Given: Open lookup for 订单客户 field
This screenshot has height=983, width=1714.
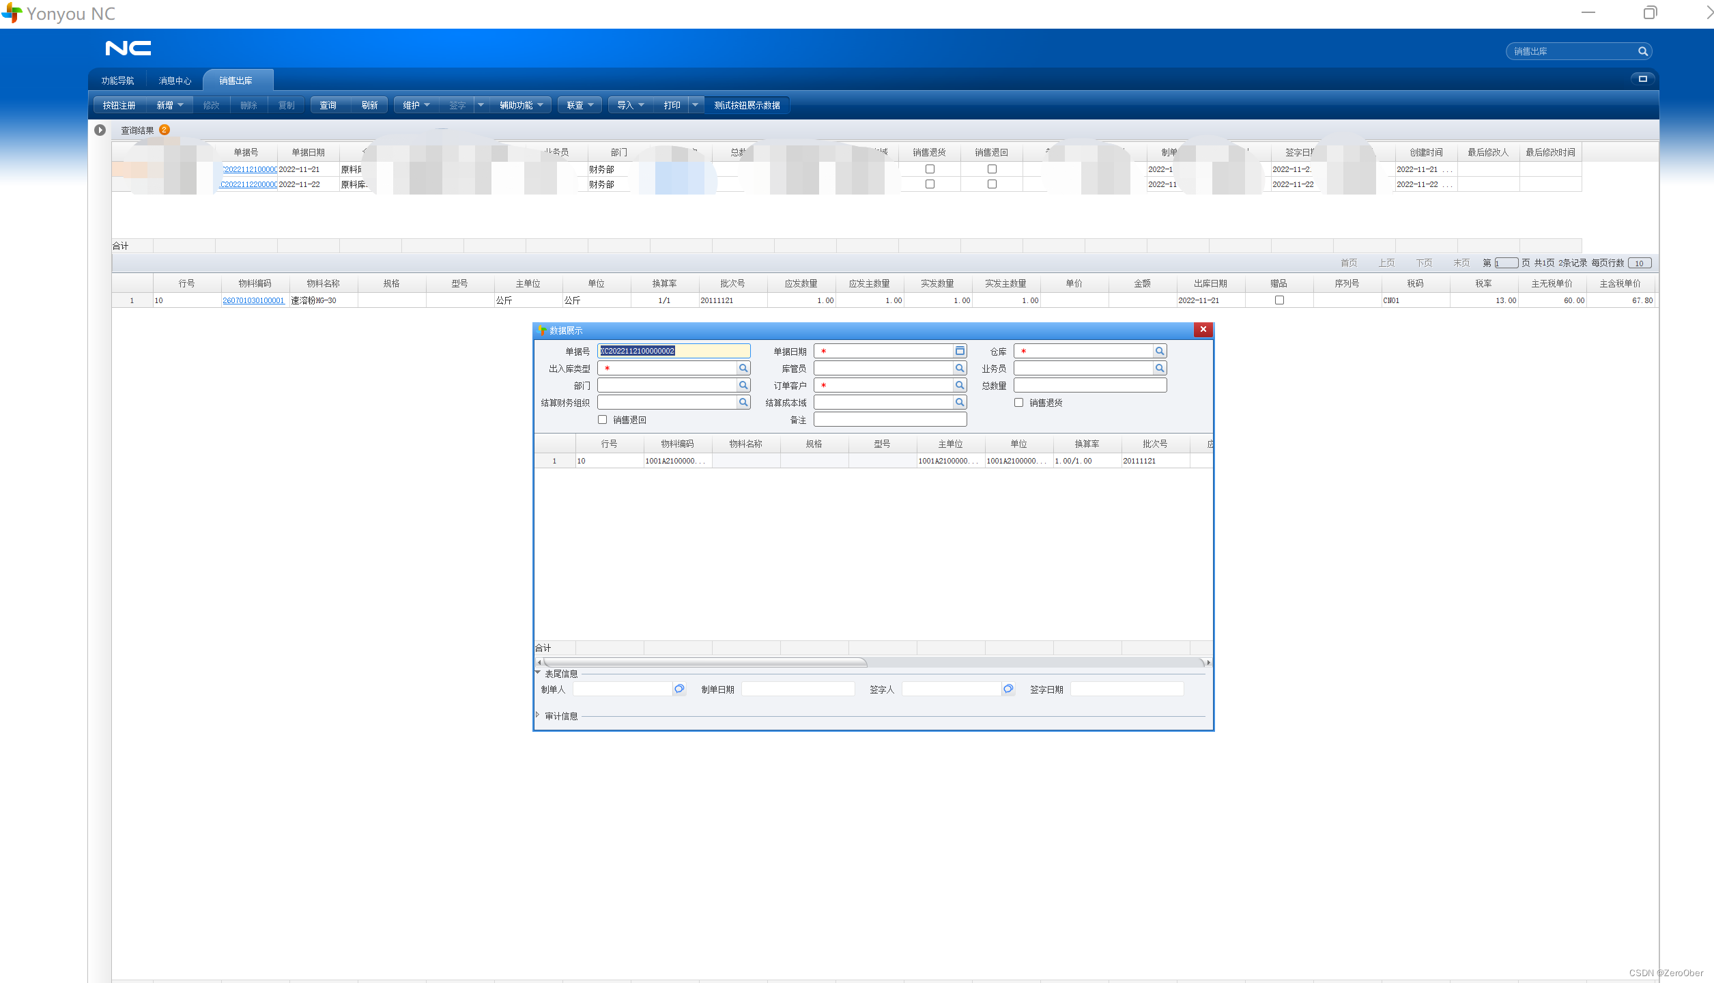Looking at the screenshot, I should pos(960,385).
